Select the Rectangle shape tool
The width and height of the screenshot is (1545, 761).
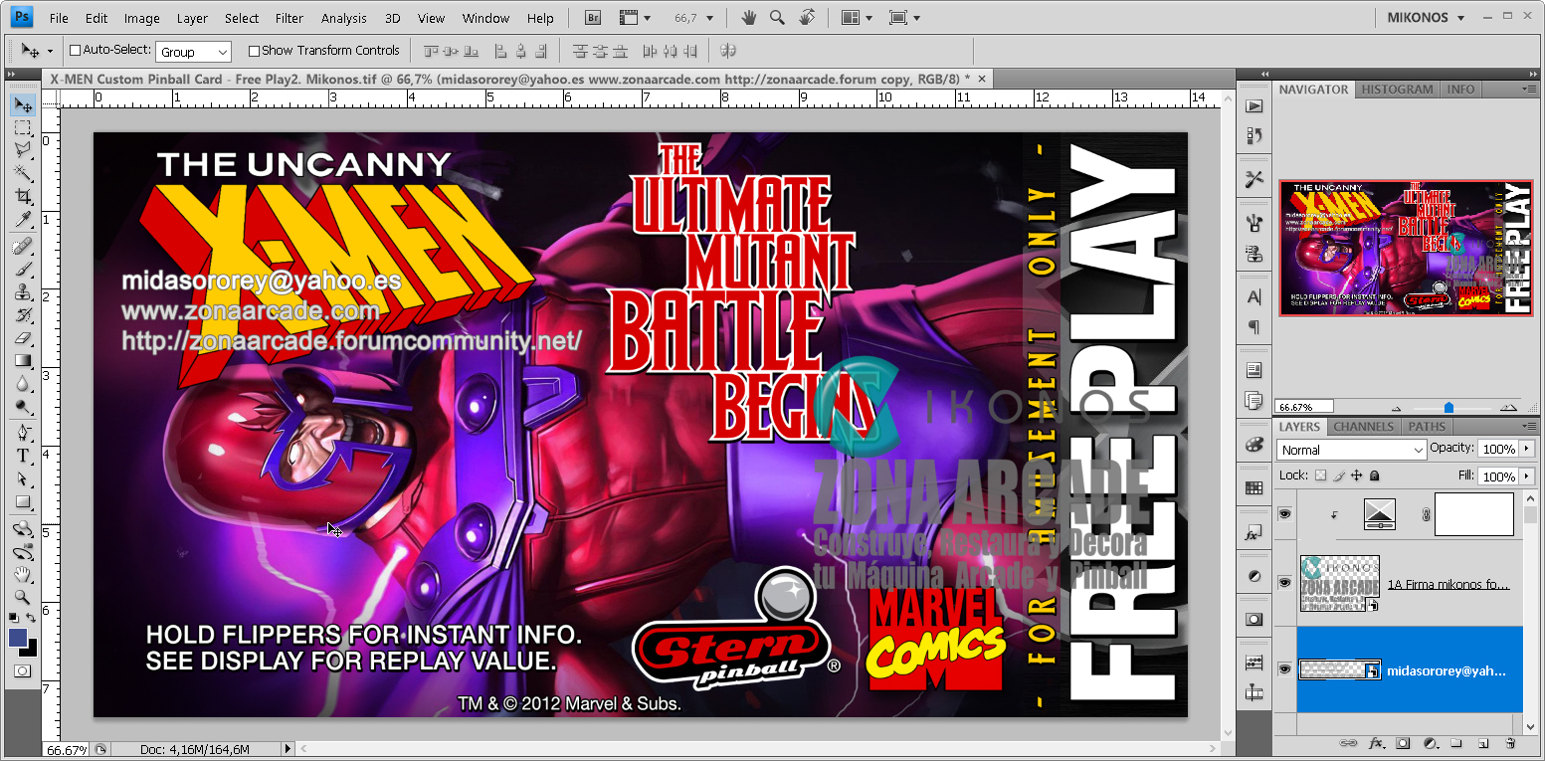pyautogui.click(x=23, y=501)
